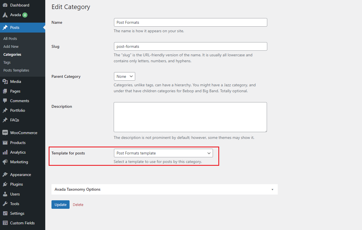
Task: Open Dashboard menu item
Action: point(20,5)
